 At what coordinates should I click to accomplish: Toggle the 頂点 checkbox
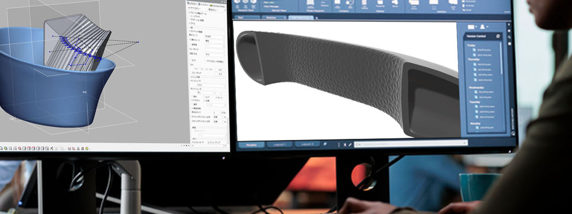pyautogui.click(x=192, y=96)
